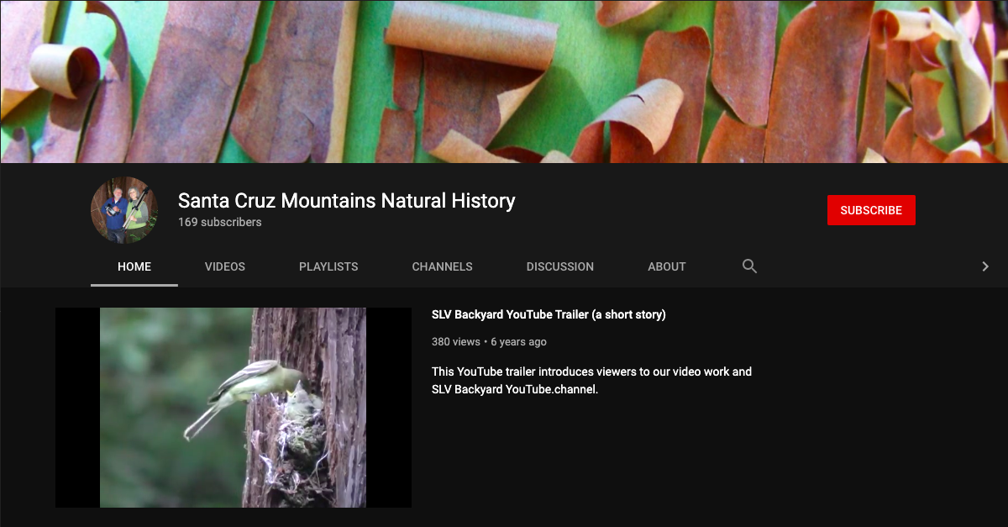Subscribe to the channel
This screenshot has height=527, width=1008.
point(871,210)
